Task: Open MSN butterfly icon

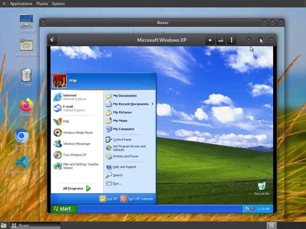Action: (58, 122)
